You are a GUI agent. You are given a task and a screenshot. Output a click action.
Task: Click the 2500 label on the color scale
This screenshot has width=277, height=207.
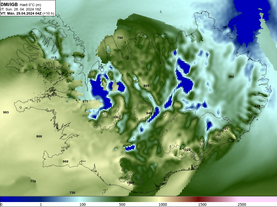point(242,205)
